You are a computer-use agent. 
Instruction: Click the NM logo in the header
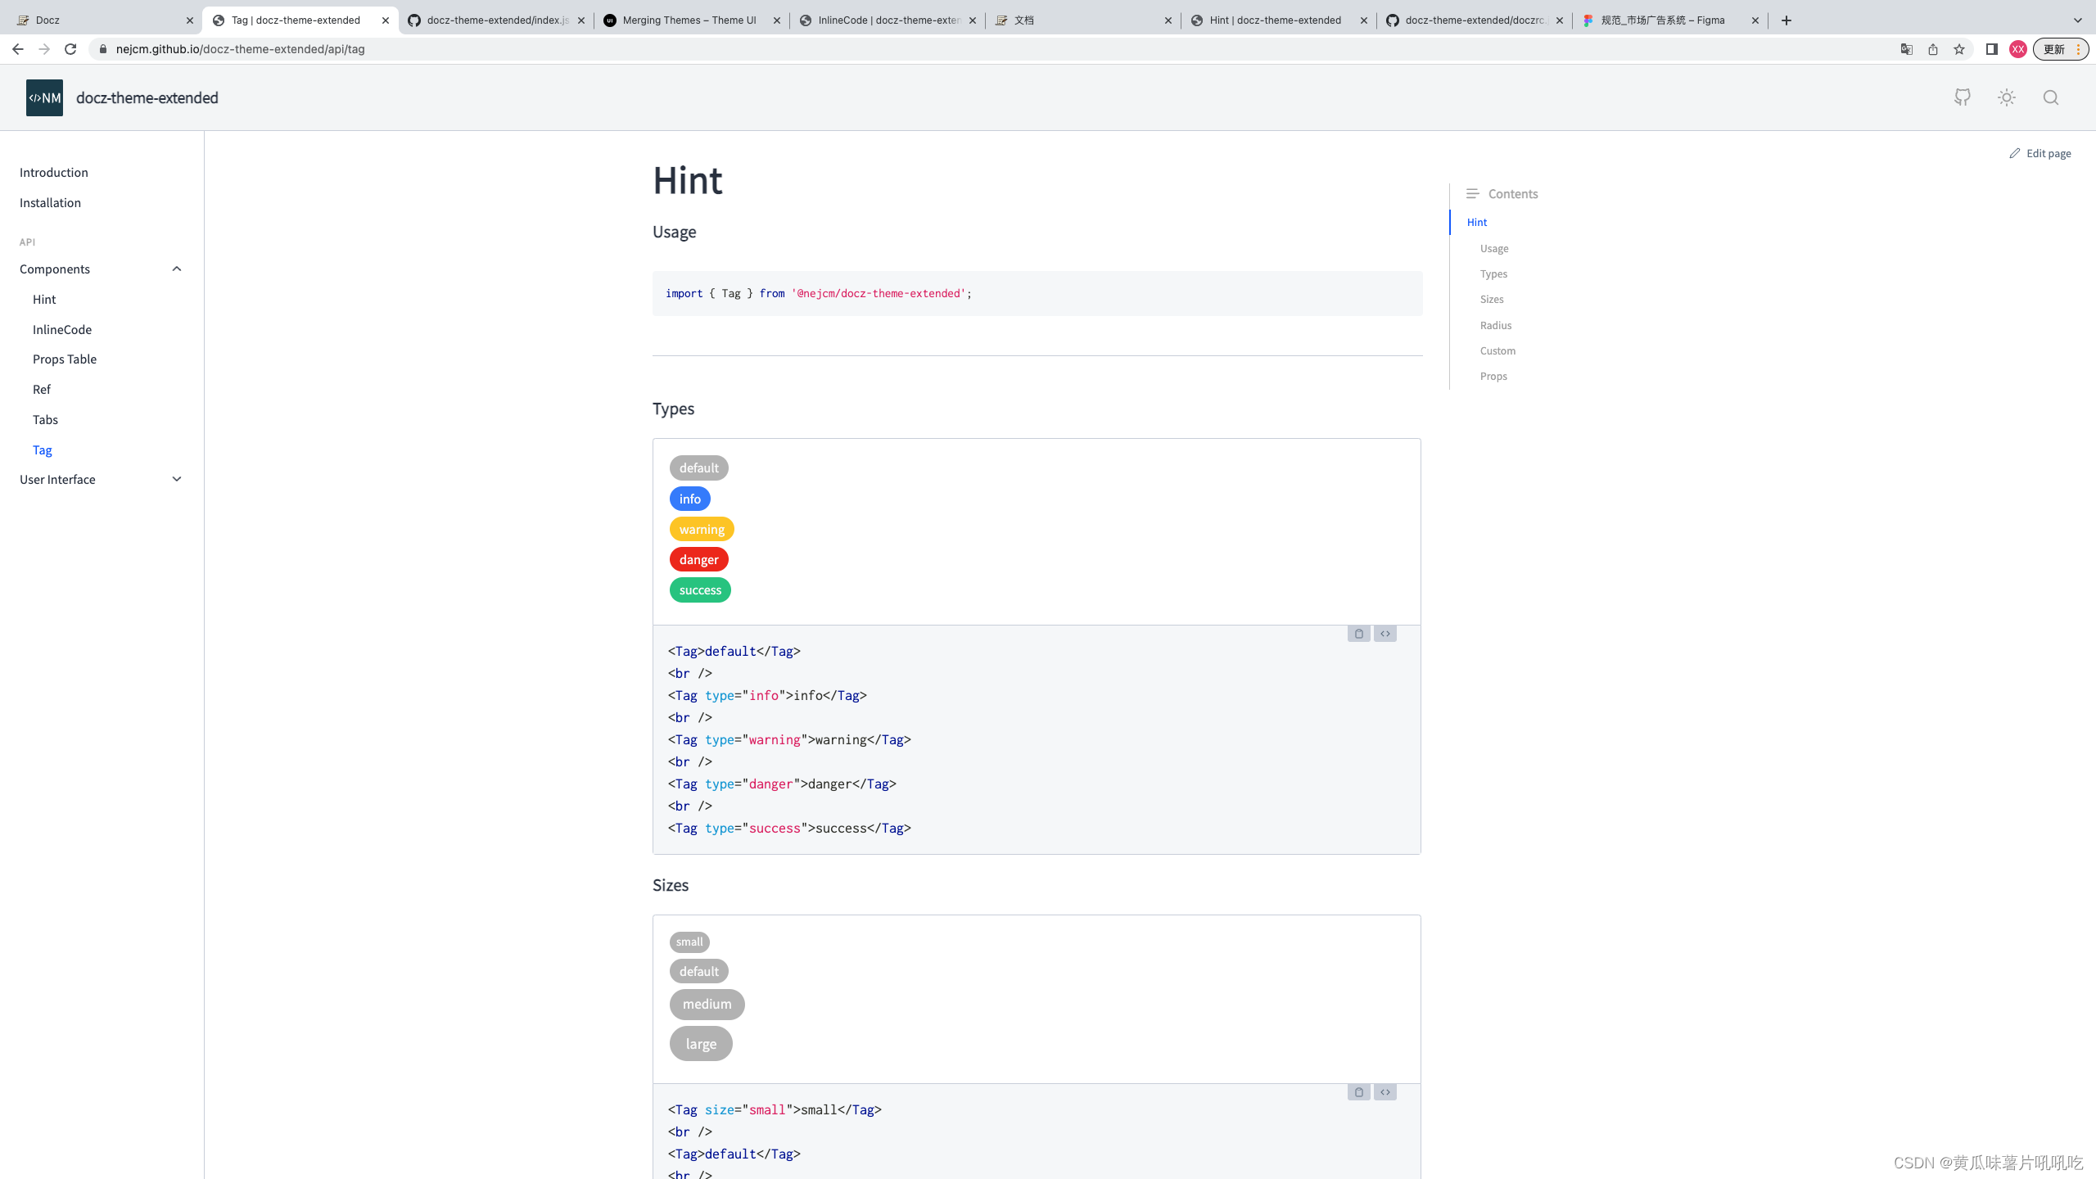[x=44, y=97]
